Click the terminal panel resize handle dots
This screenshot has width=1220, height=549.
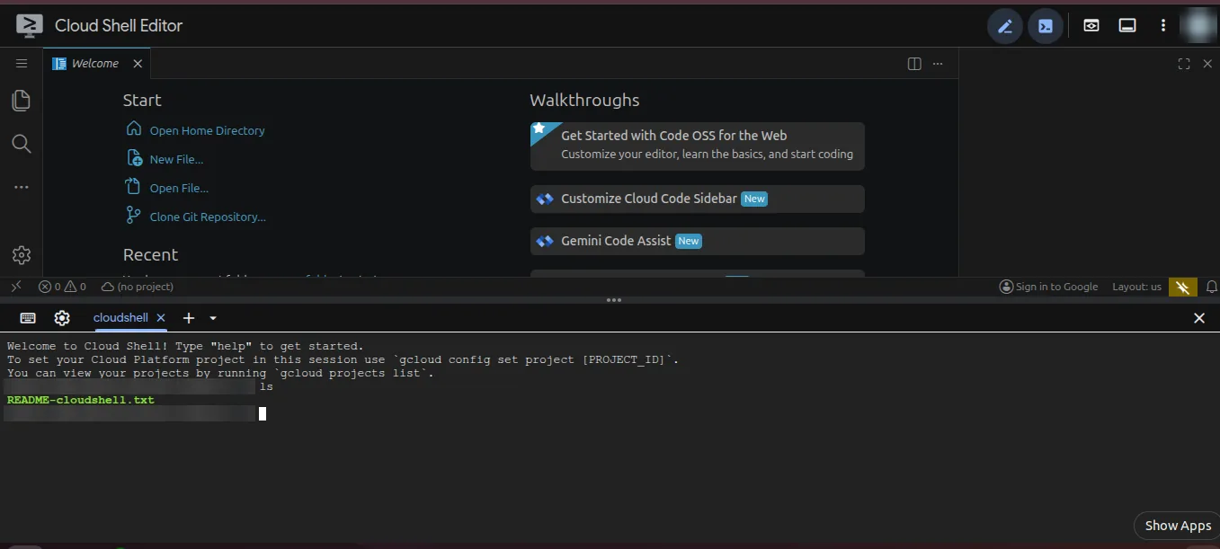point(614,300)
